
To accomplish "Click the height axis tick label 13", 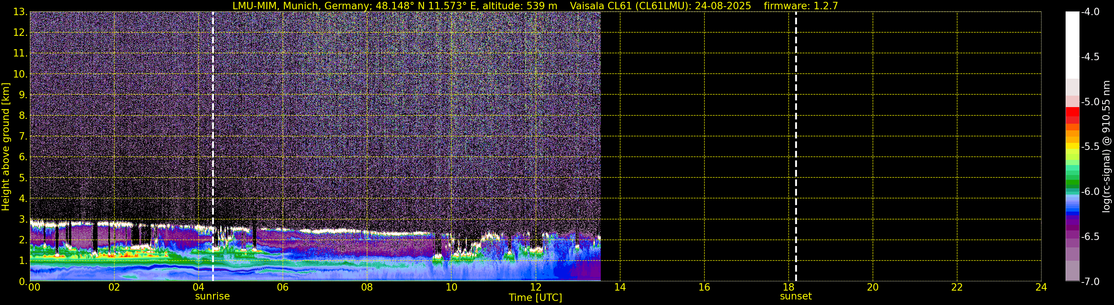I will coord(20,12).
